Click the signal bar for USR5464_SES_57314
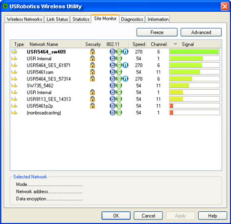Screen dimensions: 231x224 coord(194,79)
